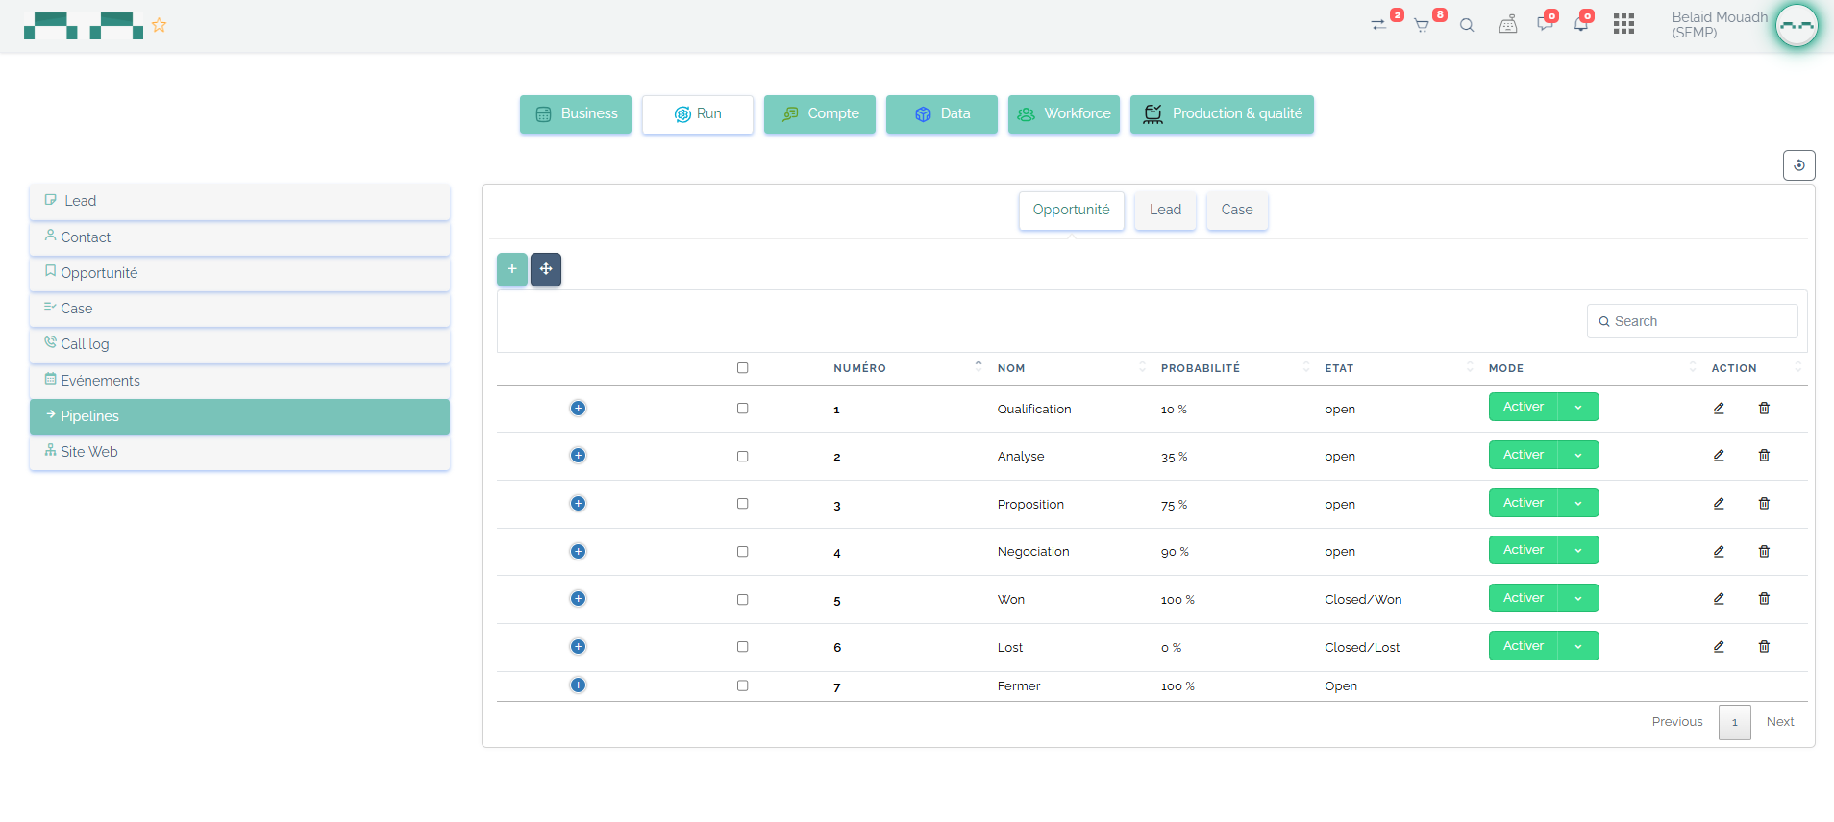The height and width of the screenshot is (822, 1834).
Task: Click the Belaid Mouadh user avatar
Action: (x=1797, y=26)
